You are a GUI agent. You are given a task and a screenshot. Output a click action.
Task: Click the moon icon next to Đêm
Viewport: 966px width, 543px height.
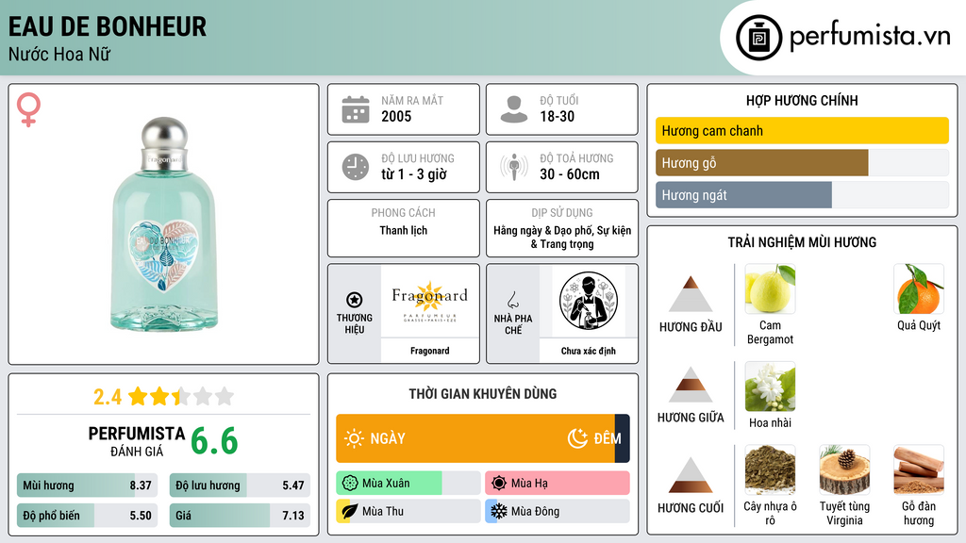[x=577, y=438]
